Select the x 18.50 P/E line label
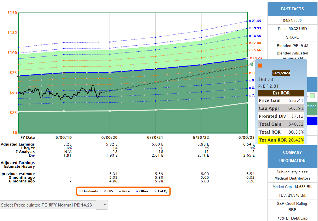This screenshot has height=221, width=318. coord(255,36)
